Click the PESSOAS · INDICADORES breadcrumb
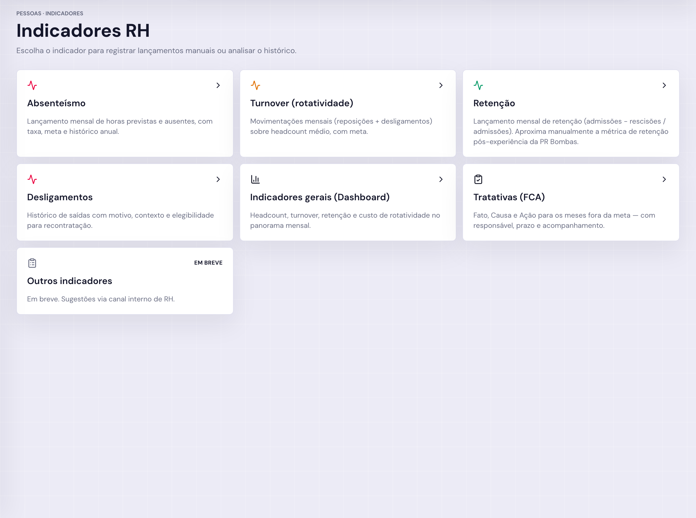 click(50, 14)
